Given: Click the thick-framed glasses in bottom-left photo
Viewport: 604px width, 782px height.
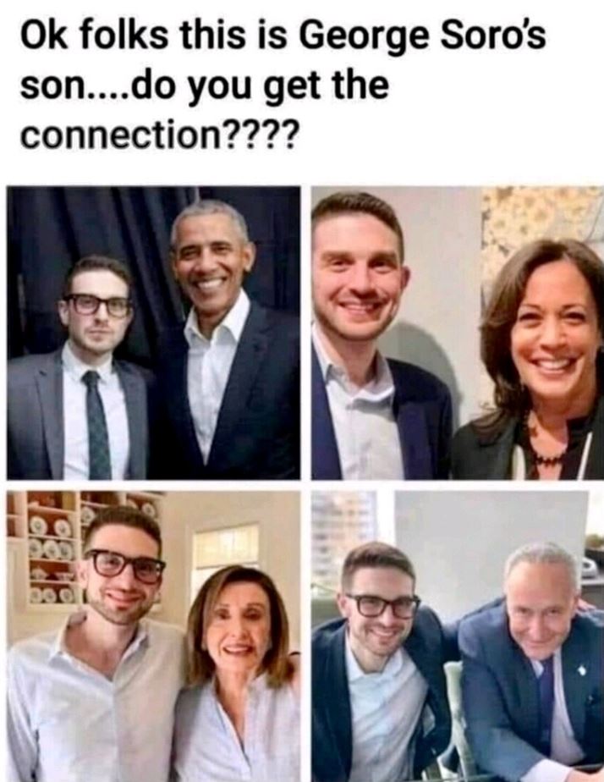Looking at the screenshot, I should point(124,566).
